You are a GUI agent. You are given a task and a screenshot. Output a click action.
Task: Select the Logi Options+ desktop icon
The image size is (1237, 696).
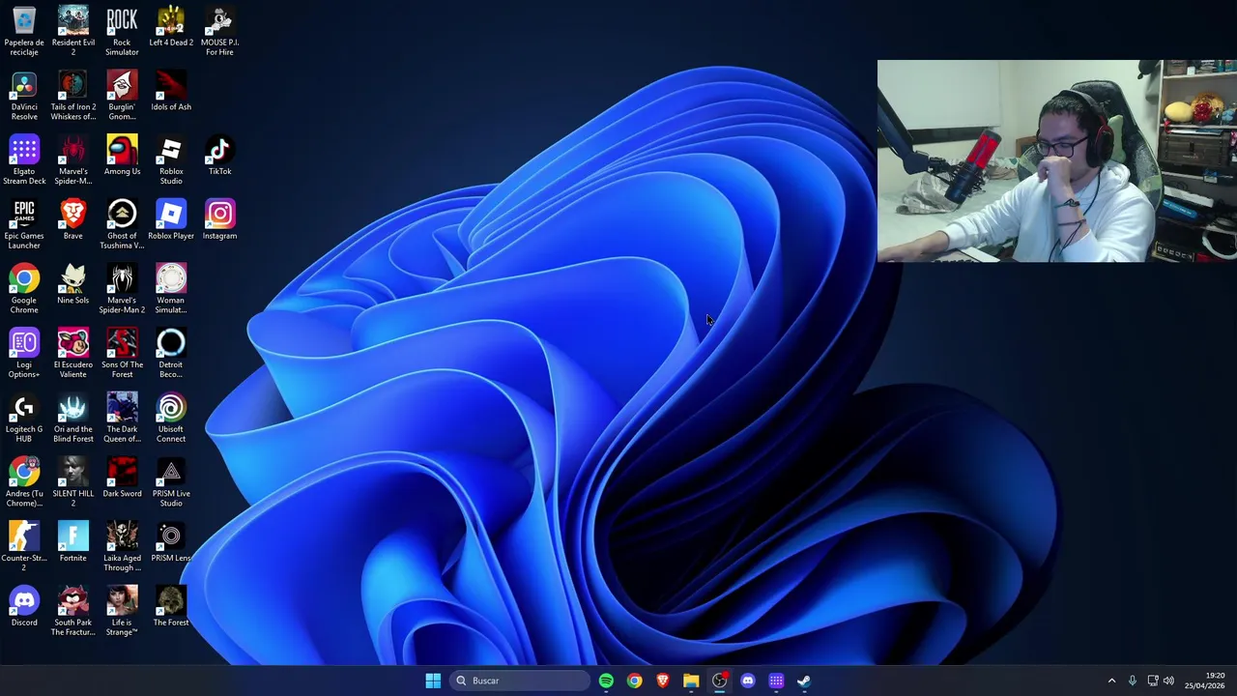pyautogui.click(x=24, y=354)
